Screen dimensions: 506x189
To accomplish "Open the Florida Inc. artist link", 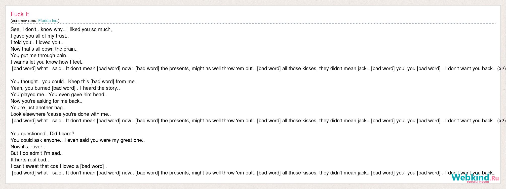I will click(x=48, y=21).
